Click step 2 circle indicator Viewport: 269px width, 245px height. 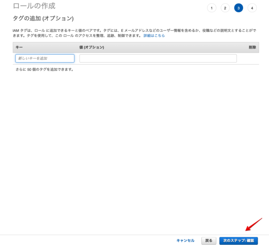225,8
